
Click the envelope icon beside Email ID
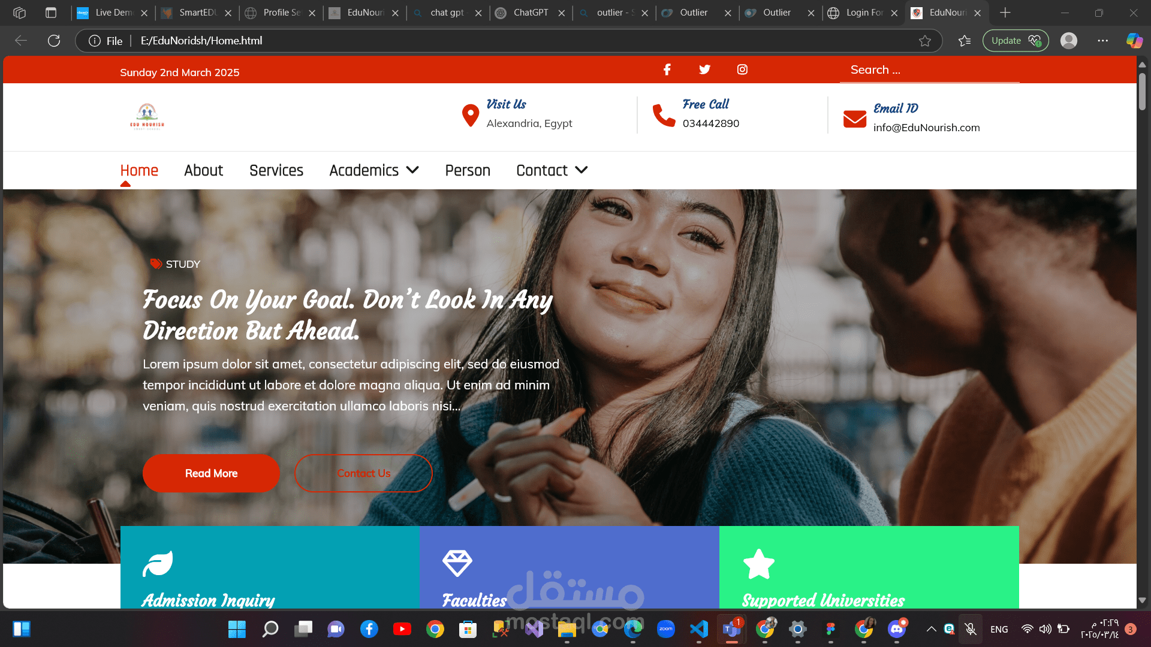[855, 119]
